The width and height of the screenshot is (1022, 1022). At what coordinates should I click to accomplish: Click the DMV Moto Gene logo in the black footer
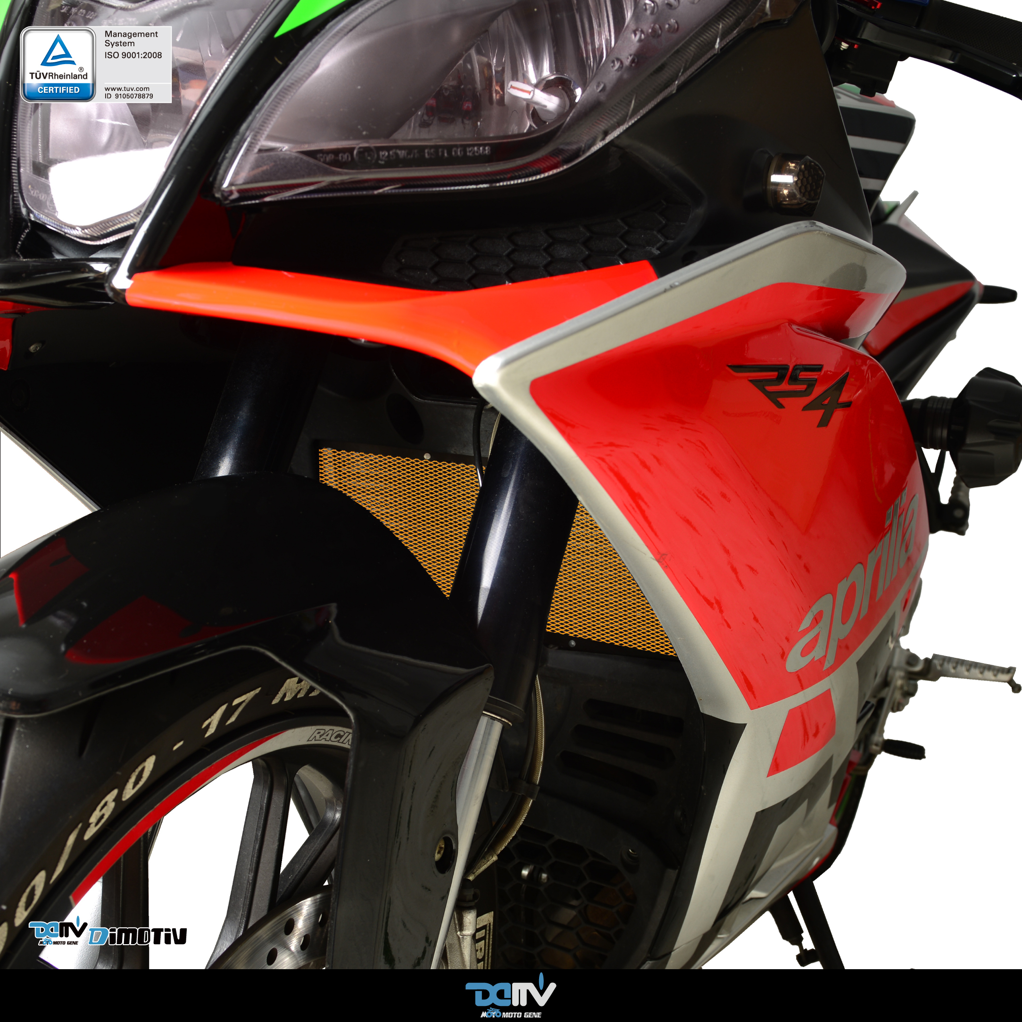510,996
